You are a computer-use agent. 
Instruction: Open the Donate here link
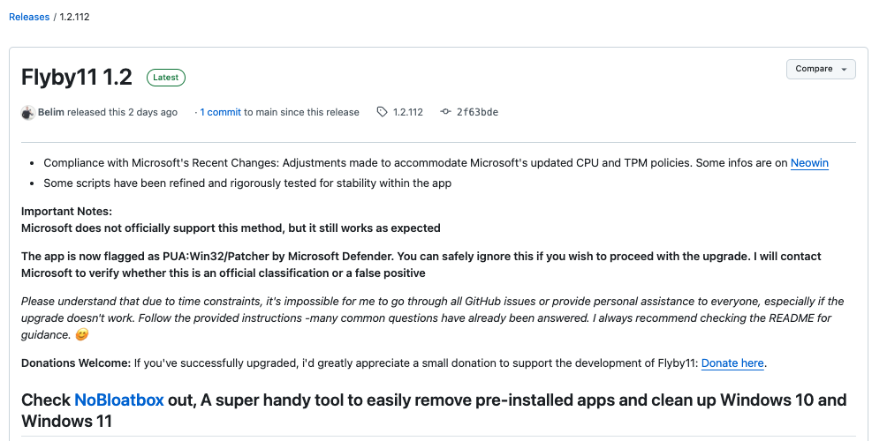pyautogui.click(x=732, y=363)
